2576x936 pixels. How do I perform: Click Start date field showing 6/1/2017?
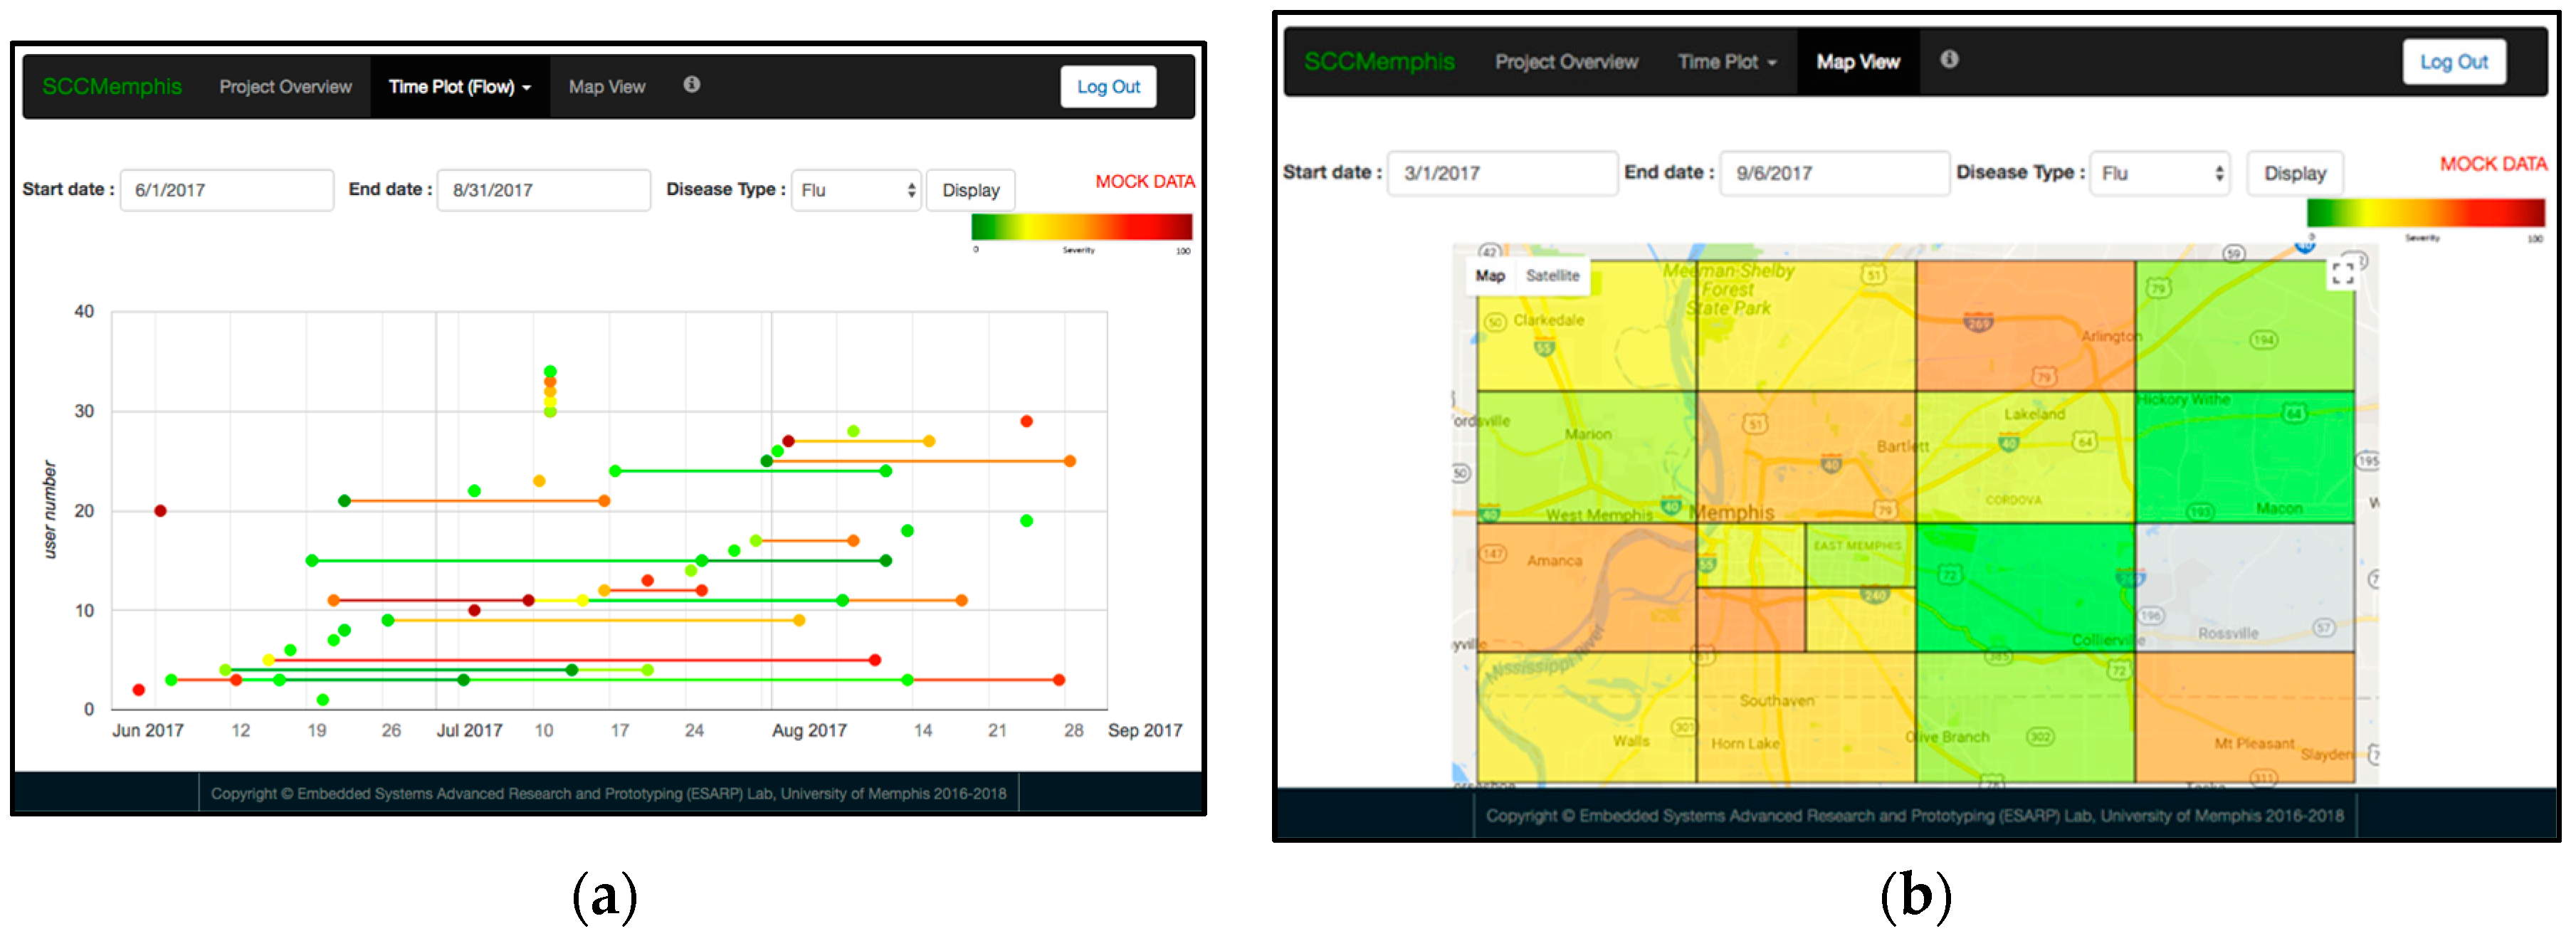pos(227,190)
